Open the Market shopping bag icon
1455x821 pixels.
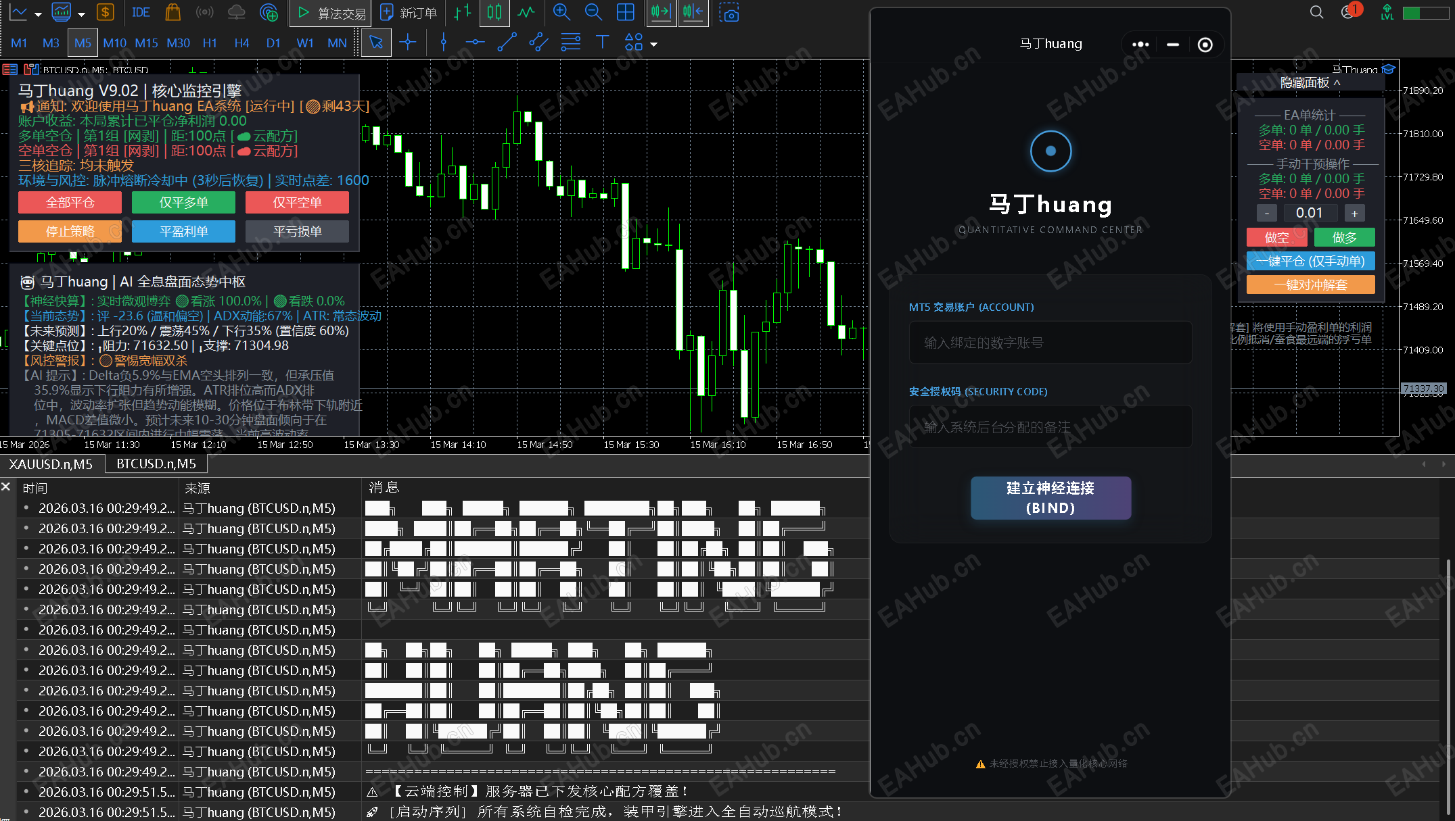tap(173, 12)
